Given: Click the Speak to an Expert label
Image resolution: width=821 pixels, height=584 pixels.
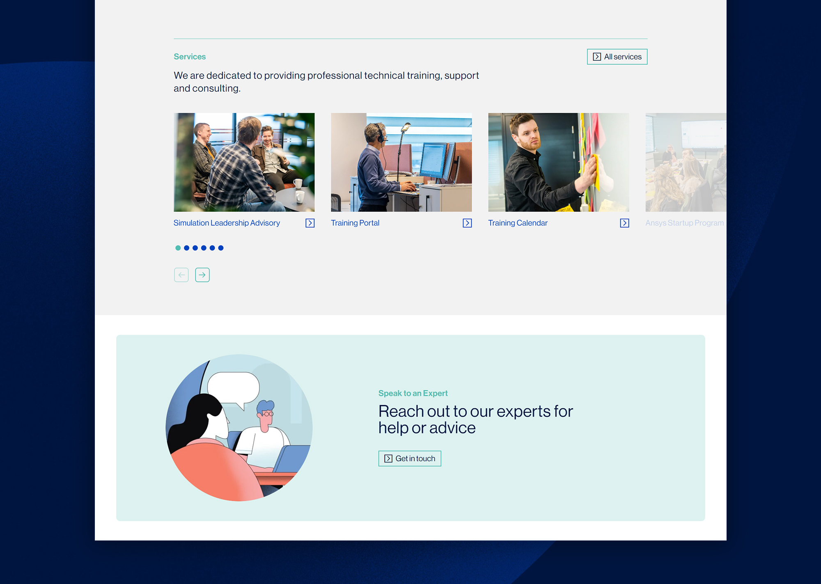Looking at the screenshot, I should tap(413, 393).
